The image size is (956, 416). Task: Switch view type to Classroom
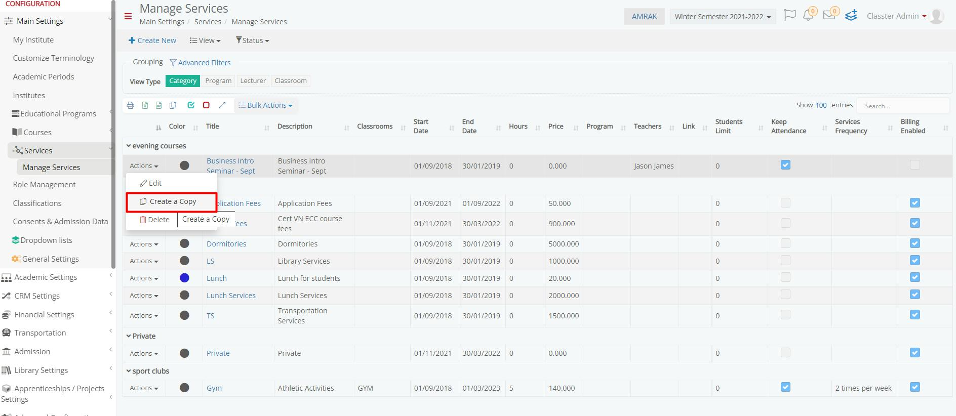[291, 81]
